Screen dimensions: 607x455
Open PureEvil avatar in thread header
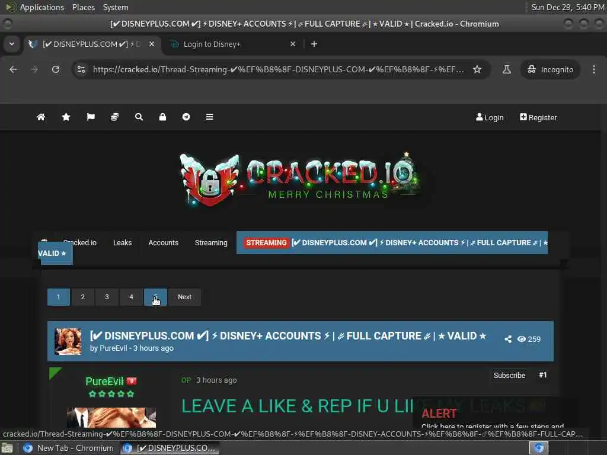coord(68,341)
